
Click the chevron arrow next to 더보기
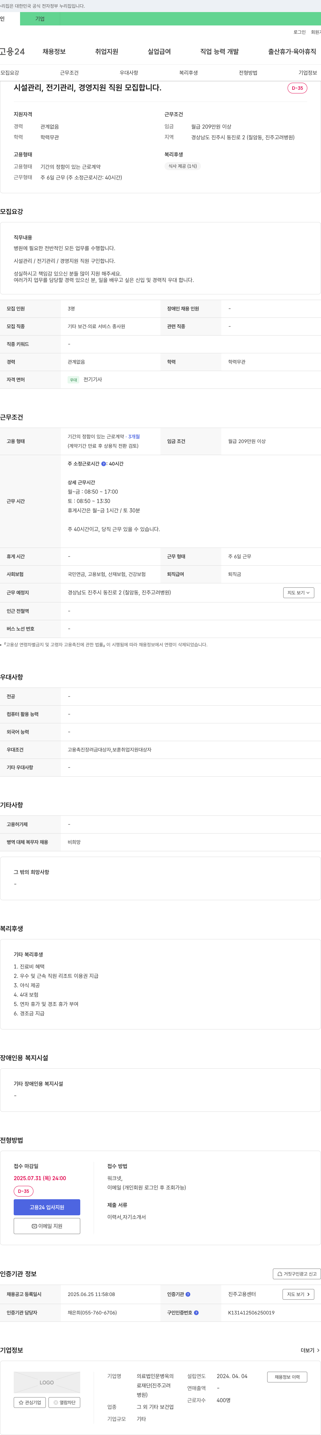pyautogui.click(x=318, y=1350)
